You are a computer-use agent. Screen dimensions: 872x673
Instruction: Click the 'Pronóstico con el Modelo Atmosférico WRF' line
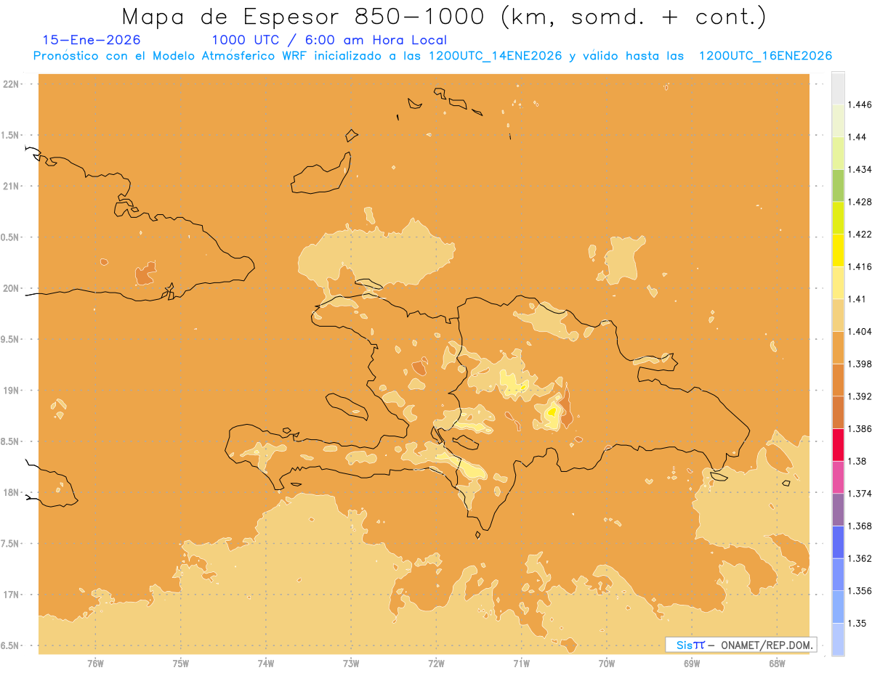coord(432,56)
